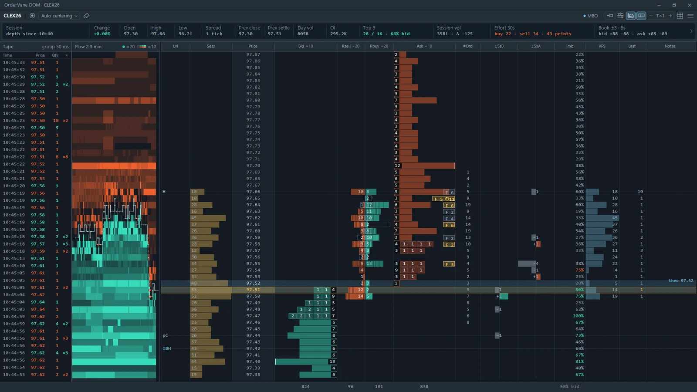
Task: Click the Effort 30s stat block
Action: coord(533,31)
